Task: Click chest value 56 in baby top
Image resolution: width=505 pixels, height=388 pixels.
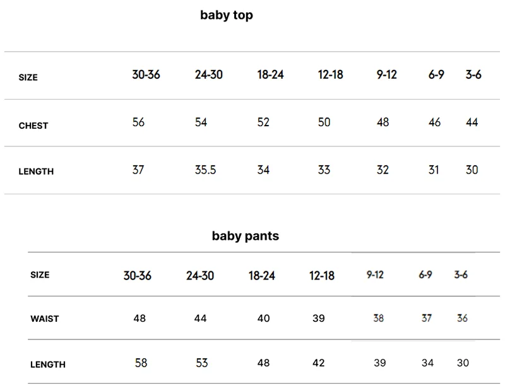Action: click(x=138, y=122)
